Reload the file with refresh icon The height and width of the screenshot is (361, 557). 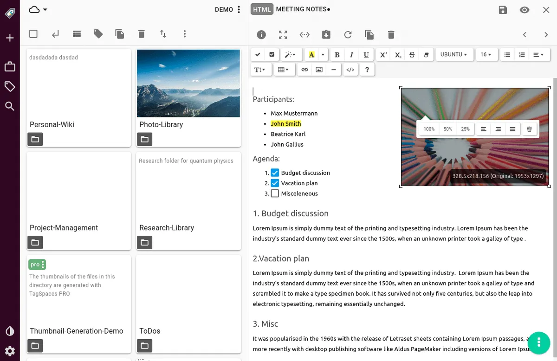[x=348, y=34]
